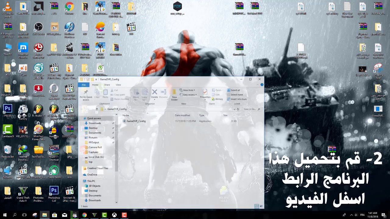
Task: Select Internet Download Manager desktop icon
Action: (23, 153)
